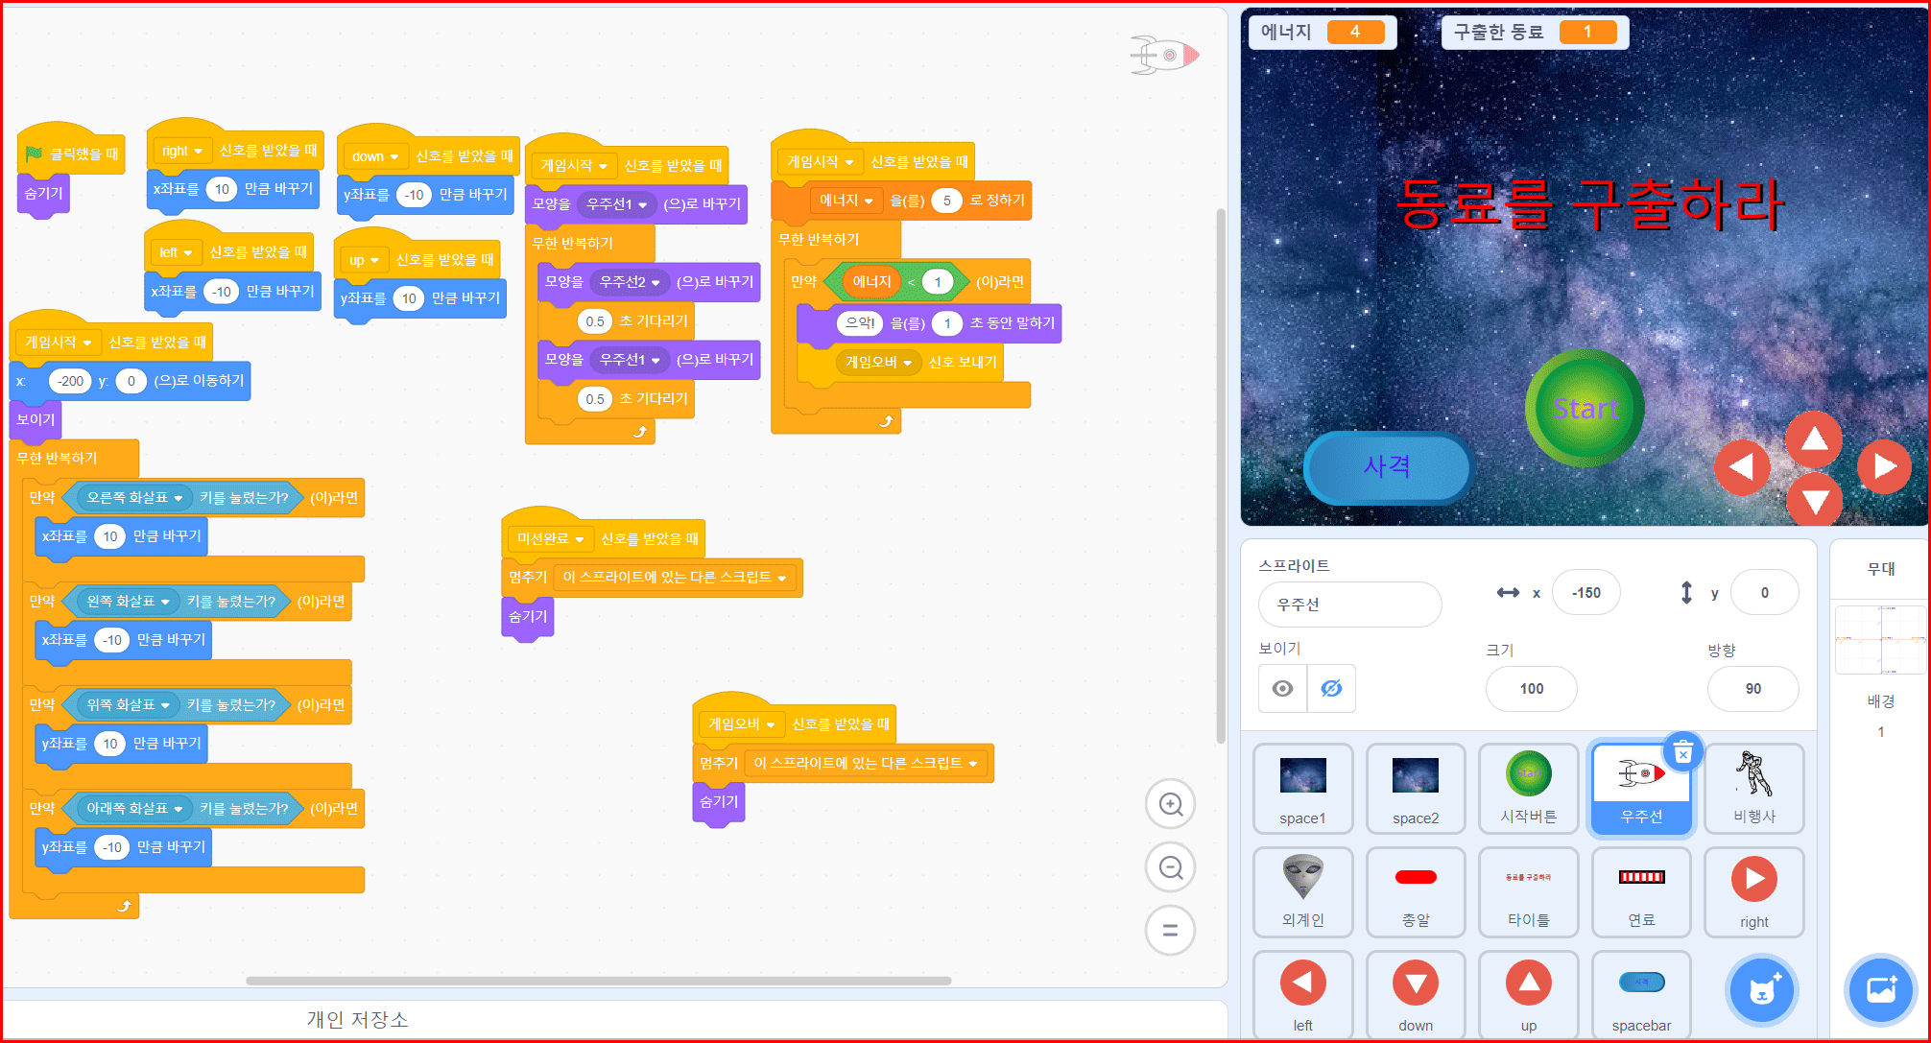The height and width of the screenshot is (1043, 1931).
Task: Click the horizontal workspace scrollbar
Action: [598, 981]
